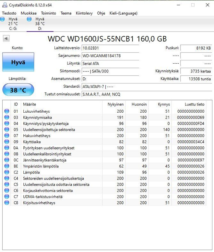The width and height of the screenshot is (214, 252).
Task: Click the Laitteistoversio field 10.02E01
Action: click(110, 48)
